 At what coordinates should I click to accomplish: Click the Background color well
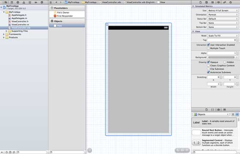222,57
